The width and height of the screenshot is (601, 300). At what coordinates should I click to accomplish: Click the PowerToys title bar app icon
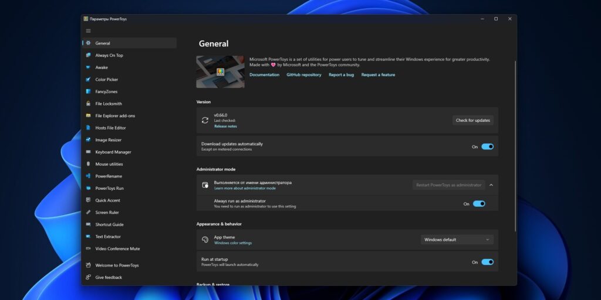point(86,19)
